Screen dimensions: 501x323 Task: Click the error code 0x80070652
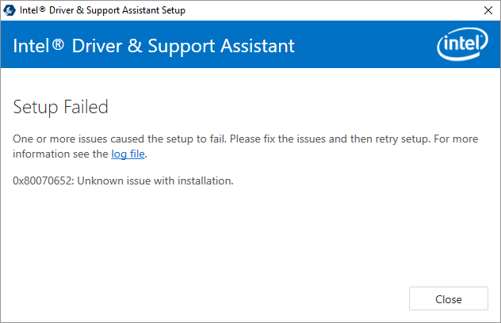(x=44, y=181)
